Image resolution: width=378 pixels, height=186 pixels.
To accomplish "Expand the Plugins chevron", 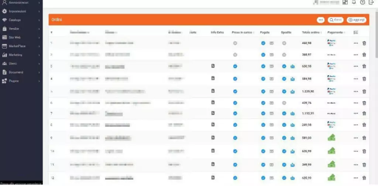I will pyautogui.click(x=39, y=81).
